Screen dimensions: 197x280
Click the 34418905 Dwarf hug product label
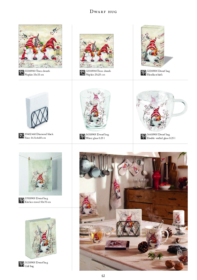[158, 134]
